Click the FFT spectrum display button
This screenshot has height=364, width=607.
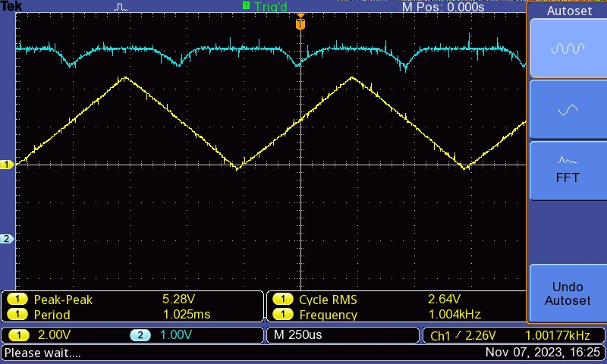568,170
